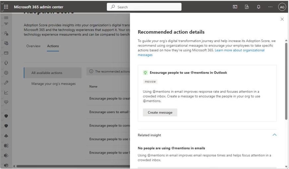Click the panel scrollbar up arrow

click(x=286, y=41)
